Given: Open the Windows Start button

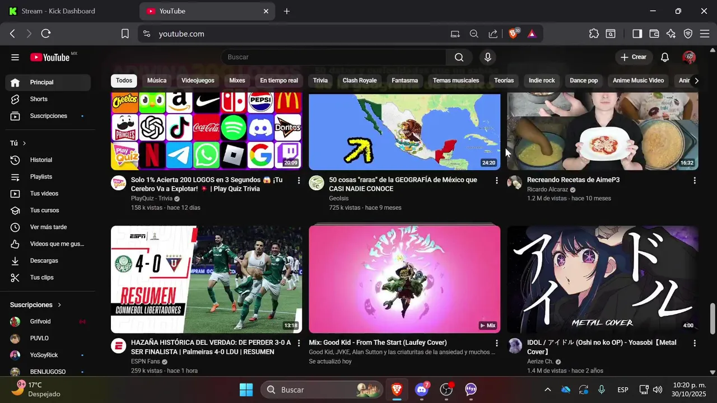Looking at the screenshot, I should (x=246, y=390).
